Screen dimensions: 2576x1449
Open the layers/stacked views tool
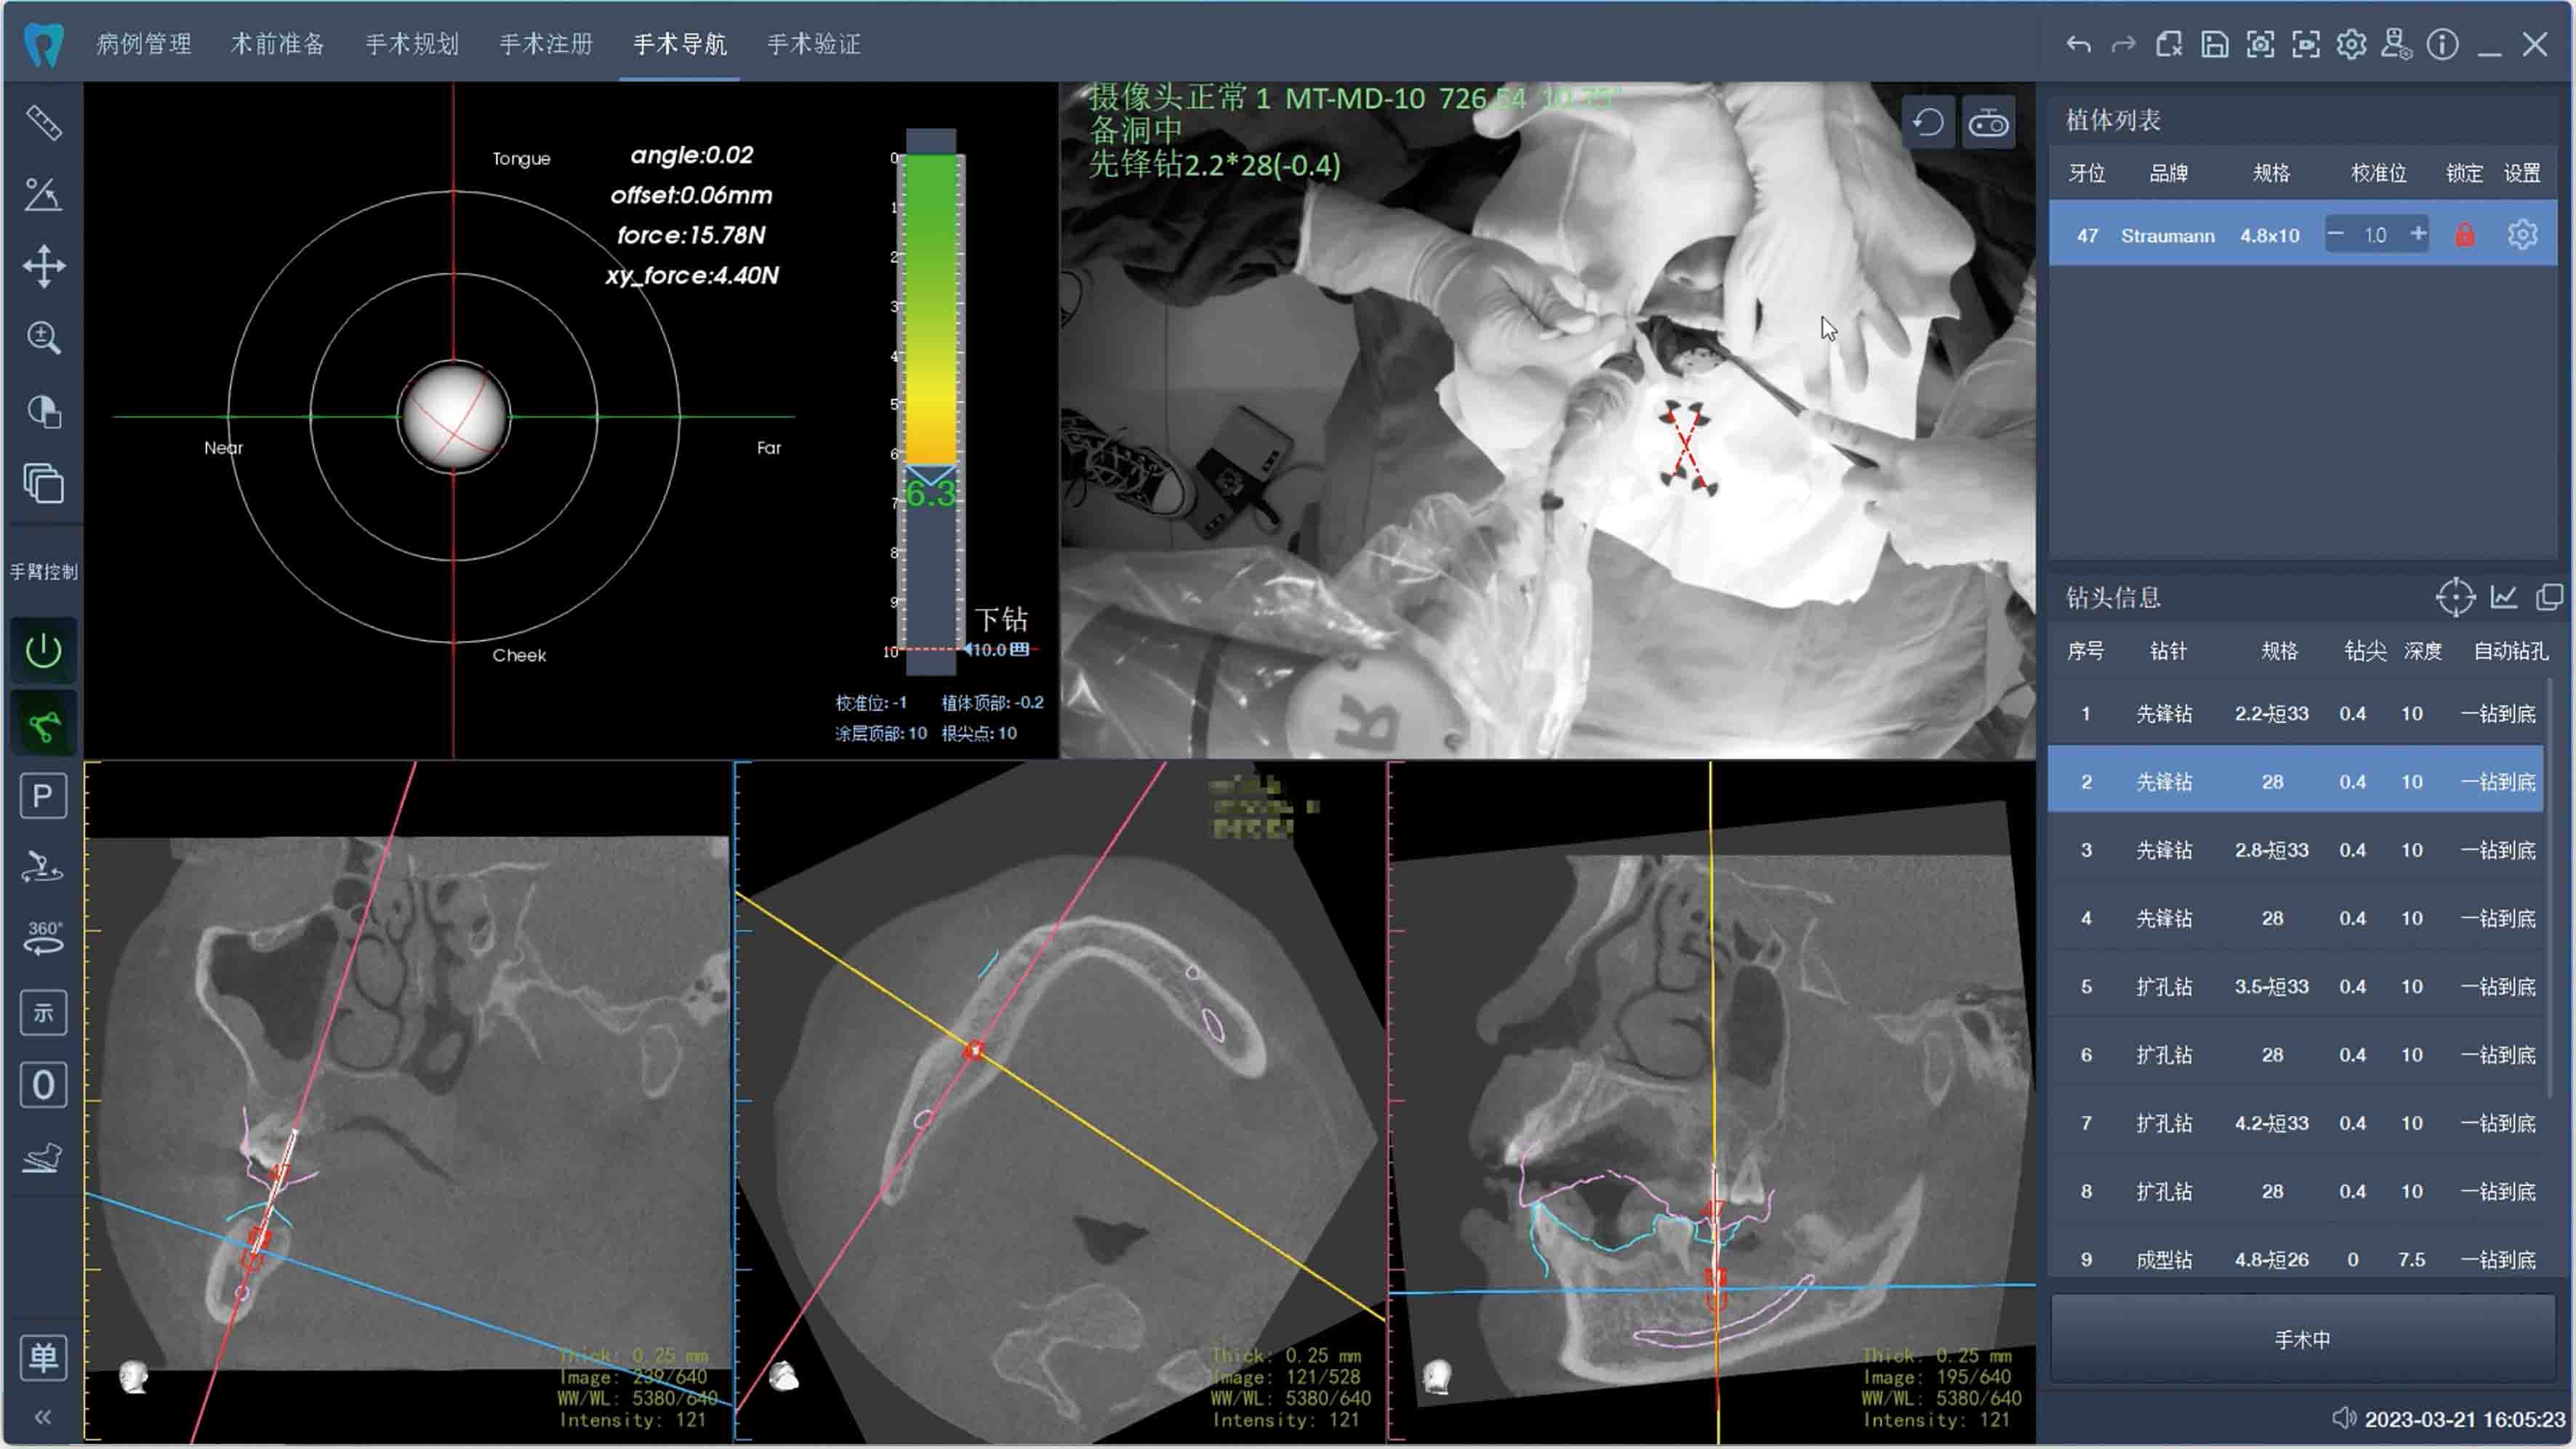tap(43, 484)
